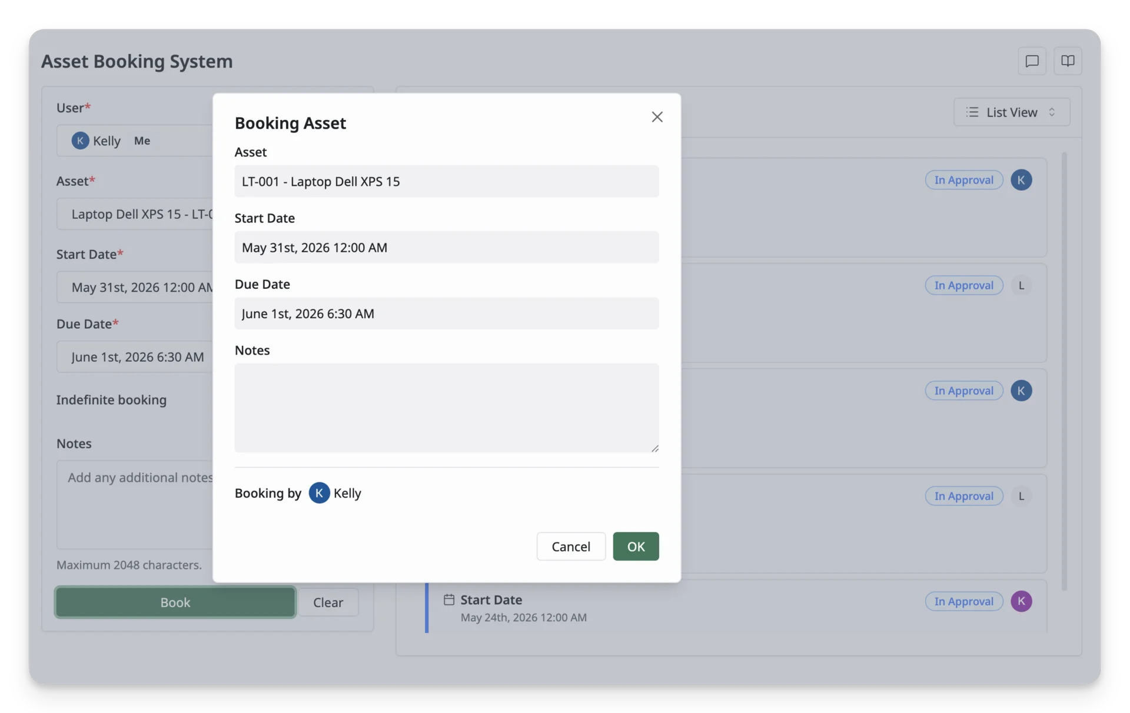
Task: Click In Approval badge on fourth card
Action: pyautogui.click(x=963, y=495)
